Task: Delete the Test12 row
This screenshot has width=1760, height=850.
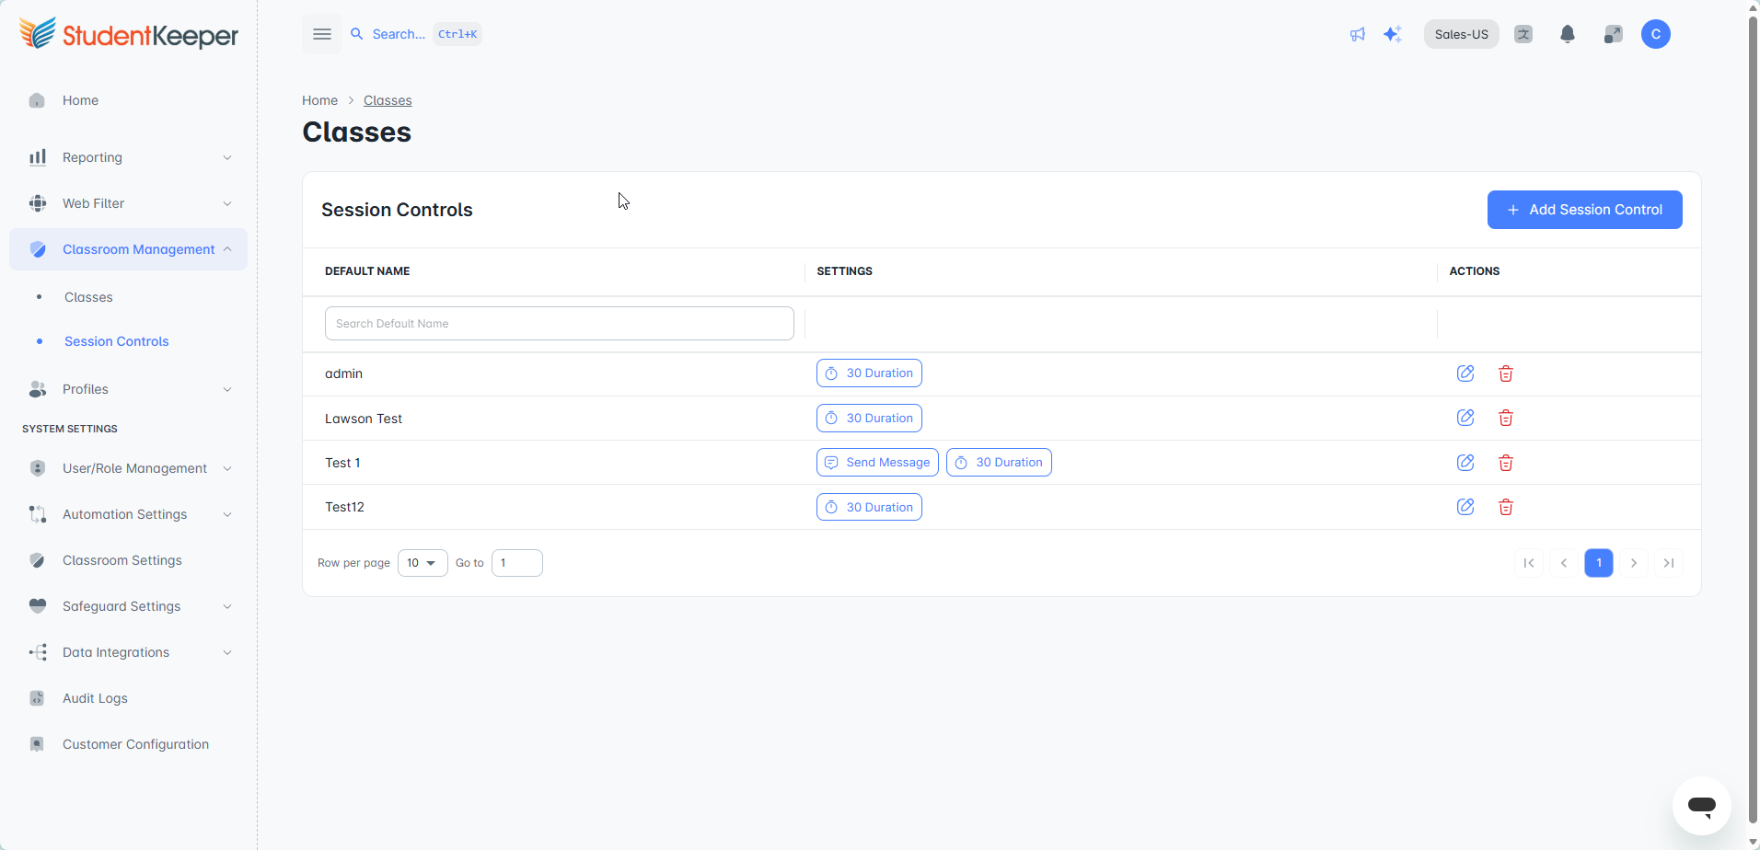Action: [1506, 507]
